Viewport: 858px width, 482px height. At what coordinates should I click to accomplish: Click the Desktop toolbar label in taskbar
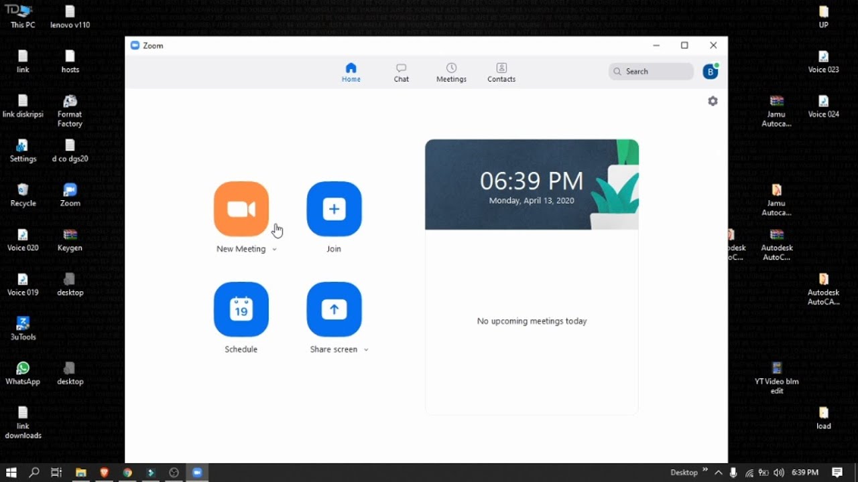pos(684,473)
